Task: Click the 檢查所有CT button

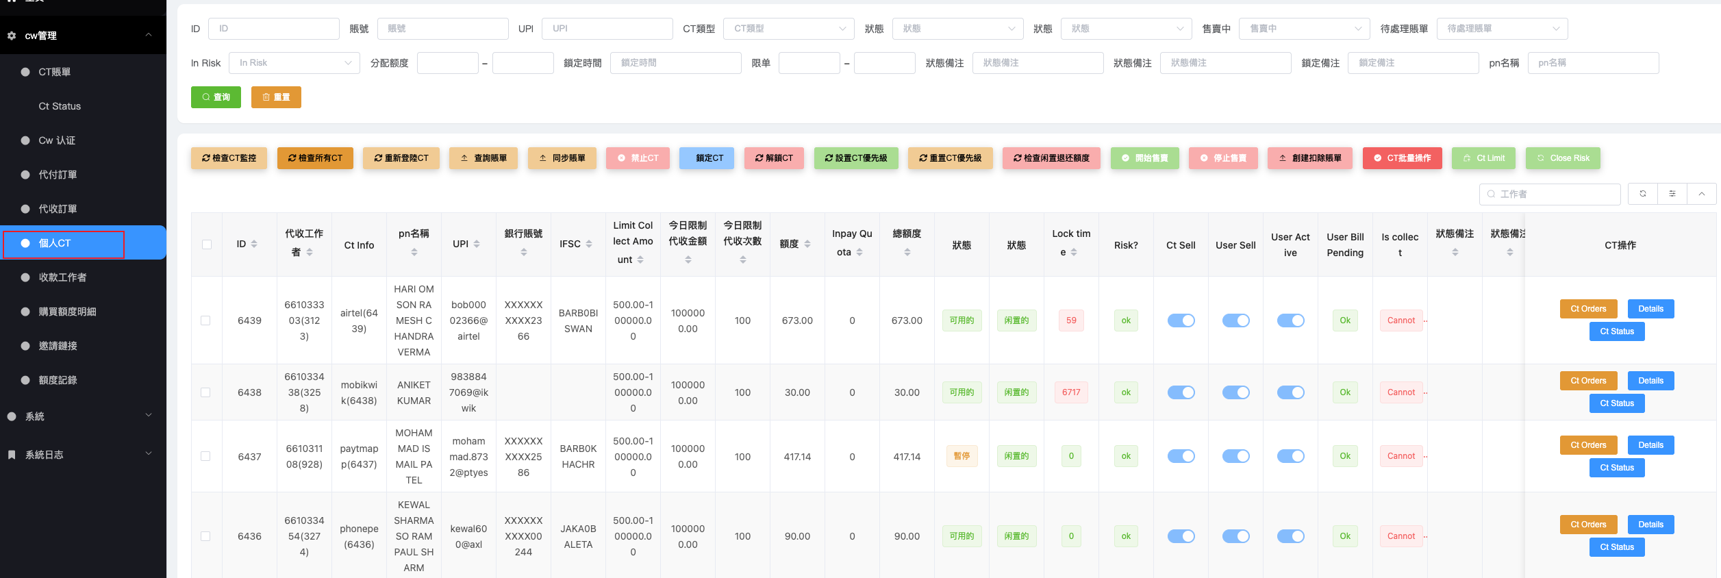Action: click(315, 158)
